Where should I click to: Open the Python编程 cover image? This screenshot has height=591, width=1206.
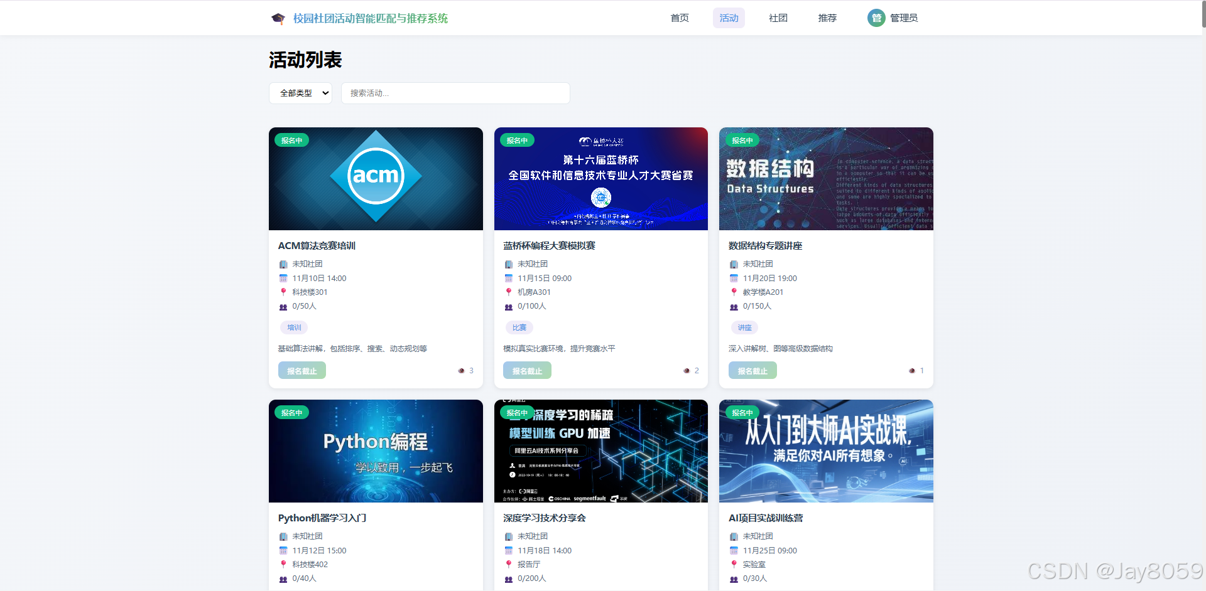point(376,451)
